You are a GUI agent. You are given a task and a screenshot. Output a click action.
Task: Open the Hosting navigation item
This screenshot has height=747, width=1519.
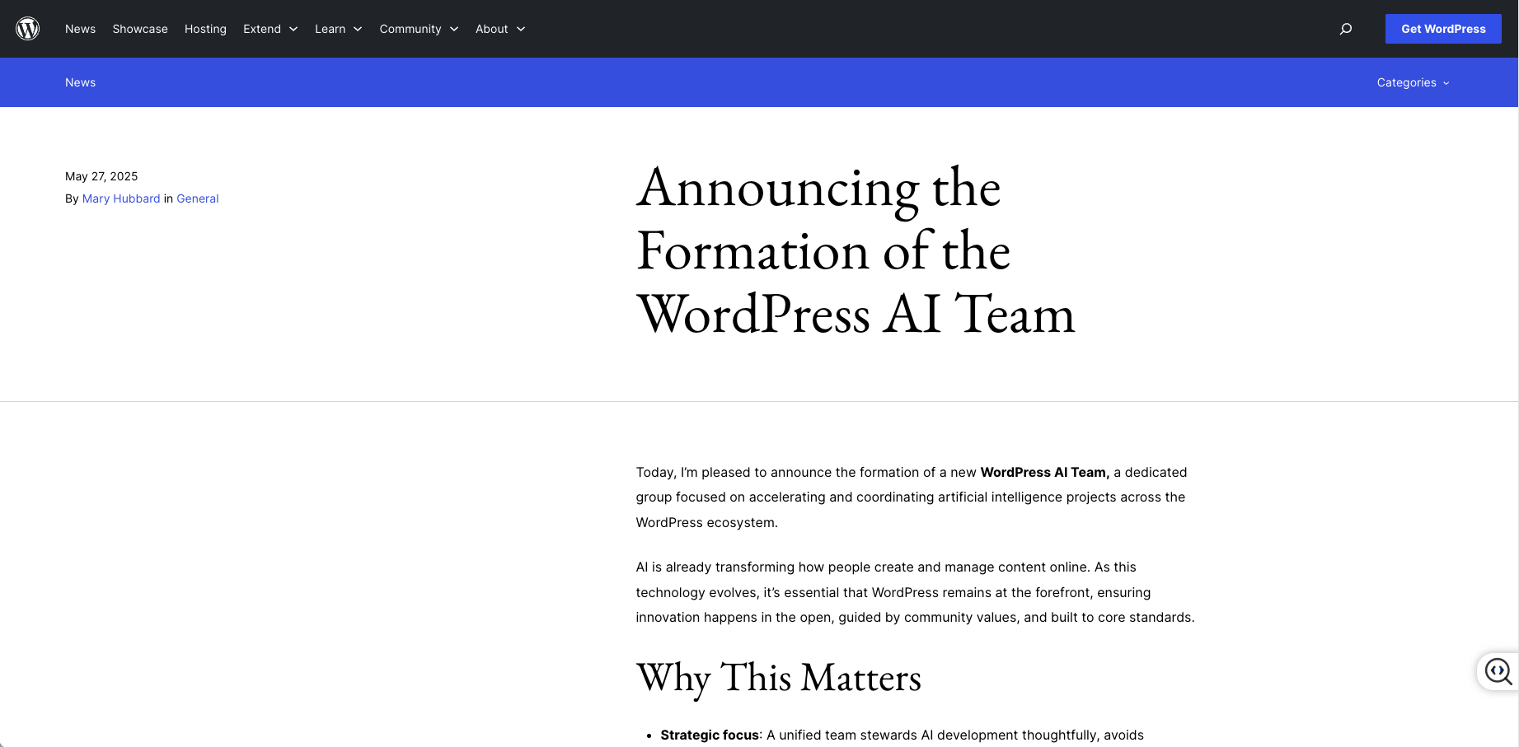click(x=205, y=29)
